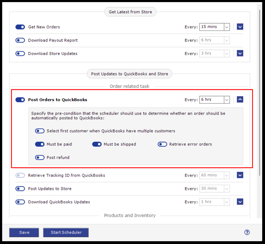Enable Download QuickBooks Updates switch
The width and height of the screenshot is (265, 244).
(20, 202)
